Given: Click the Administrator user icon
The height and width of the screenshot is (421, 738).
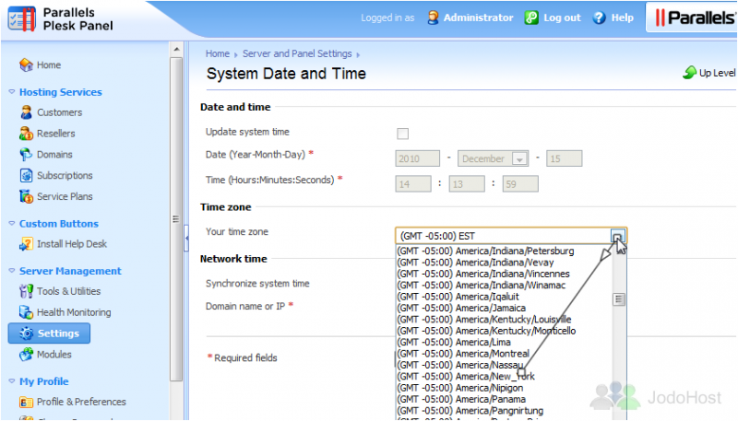Looking at the screenshot, I should pyautogui.click(x=433, y=18).
